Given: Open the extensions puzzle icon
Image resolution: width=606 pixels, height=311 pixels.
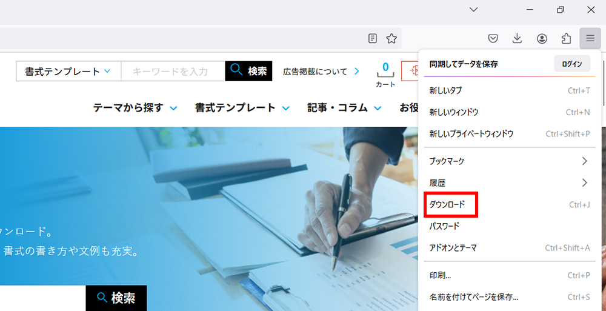Looking at the screenshot, I should click(x=566, y=38).
